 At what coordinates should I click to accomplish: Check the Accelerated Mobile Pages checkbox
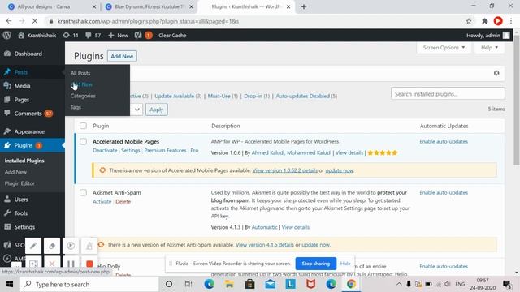coord(83,141)
